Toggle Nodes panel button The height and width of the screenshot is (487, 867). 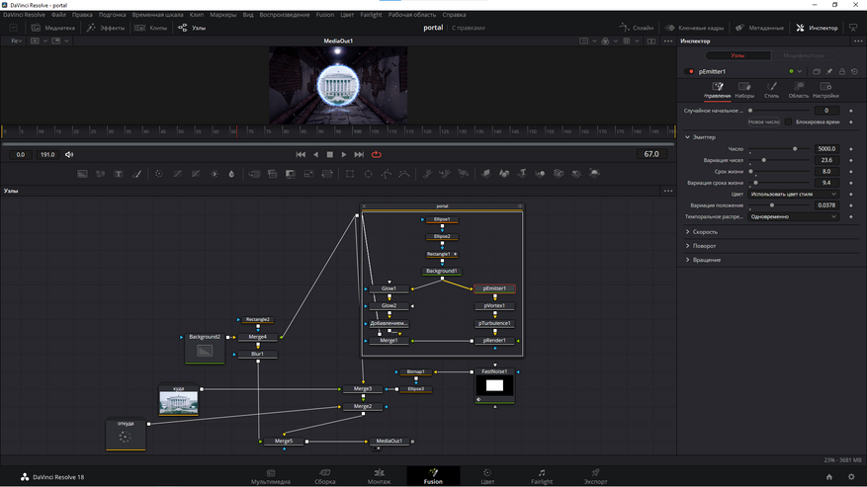click(x=192, y=28)
